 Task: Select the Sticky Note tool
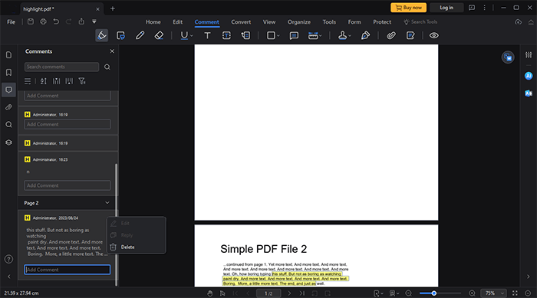click(294, 35)
